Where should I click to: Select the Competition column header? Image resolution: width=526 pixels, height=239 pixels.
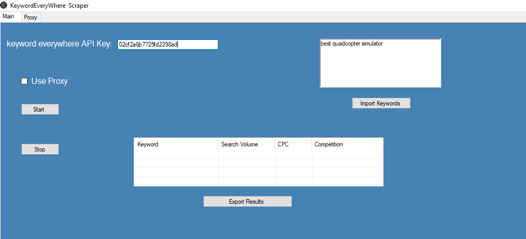(x=347, y=144)
